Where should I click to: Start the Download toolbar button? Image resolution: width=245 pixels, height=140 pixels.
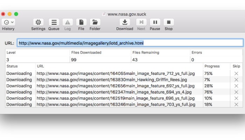click(125, 22)
